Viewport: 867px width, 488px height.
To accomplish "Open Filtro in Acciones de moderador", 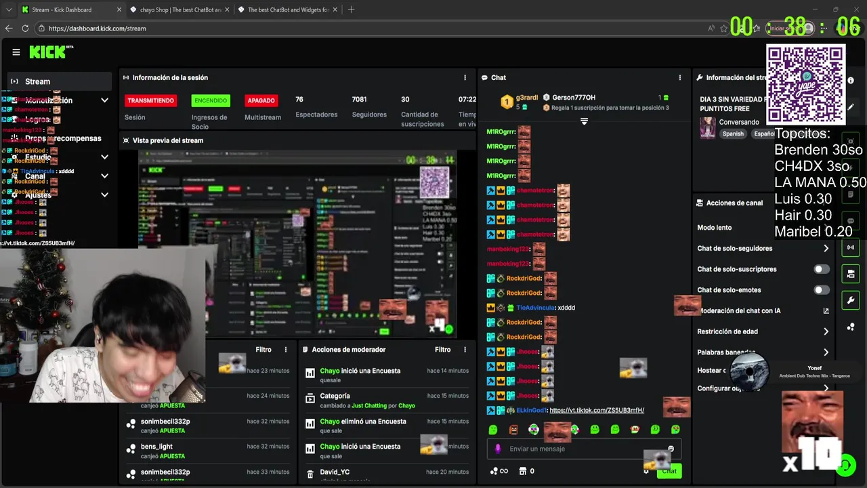I will 442,350.
